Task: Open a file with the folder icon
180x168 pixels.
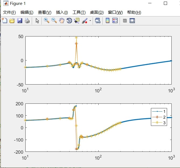Action: click(12, 21)
